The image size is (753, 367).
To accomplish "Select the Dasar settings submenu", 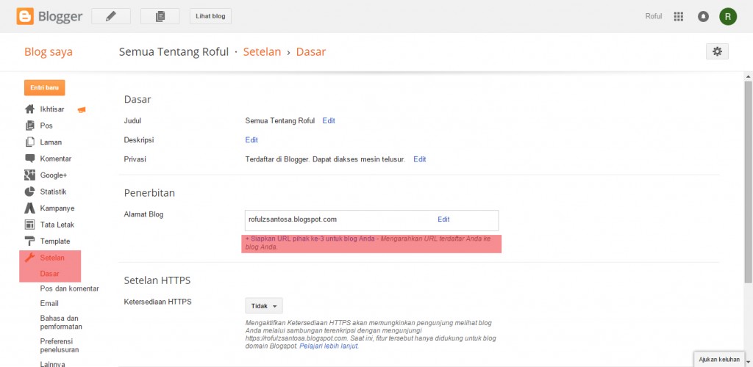I will pyautogui.click(x=50, y=274).
